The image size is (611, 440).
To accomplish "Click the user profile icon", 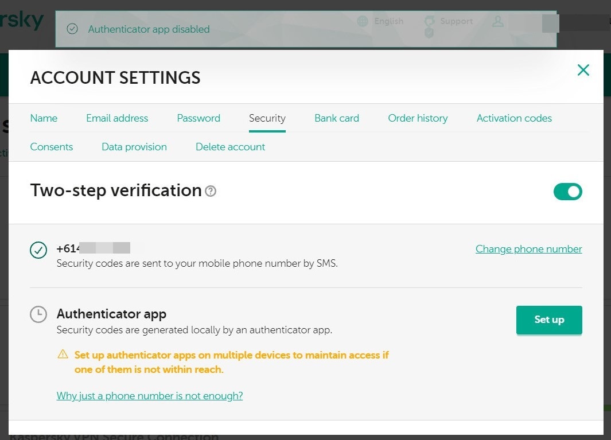I will coord(497,21).
